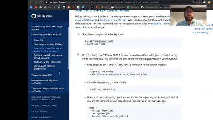Open 'Testing your SSH connection' sidebar item
Image resolution: width=213 pixels, height=120 pixels.
pos(47,62)
